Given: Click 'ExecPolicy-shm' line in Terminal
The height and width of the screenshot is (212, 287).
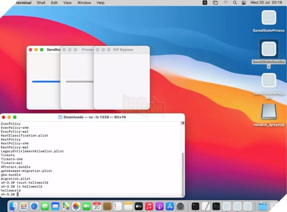Looking at the screenshot, I should [x=15, y=127].
